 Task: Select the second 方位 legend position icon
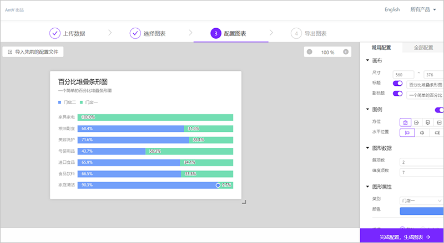[417, 122]
